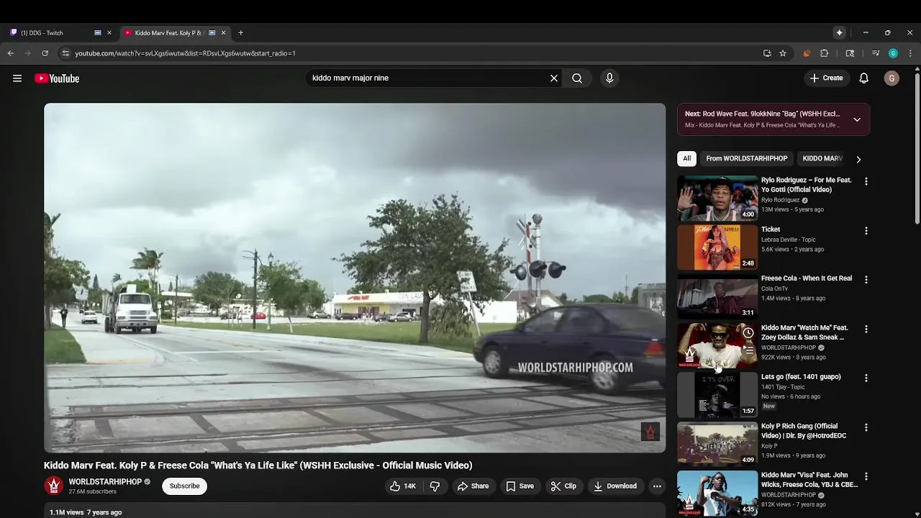Show more filter chips with right arrow

[858, 159]
